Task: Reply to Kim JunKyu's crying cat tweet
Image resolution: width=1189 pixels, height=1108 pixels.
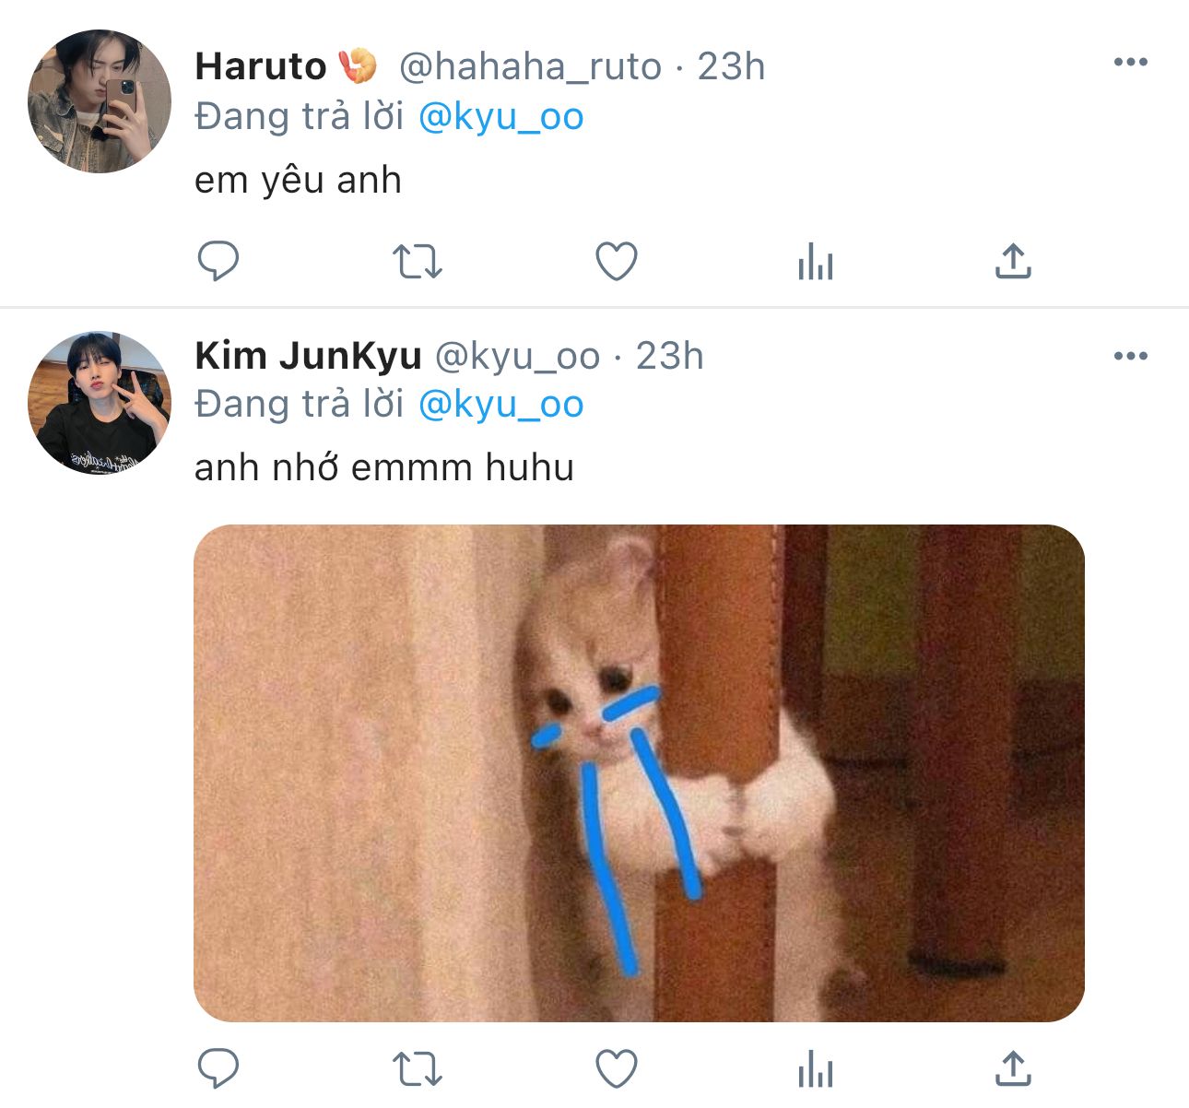Action: 218,1068
